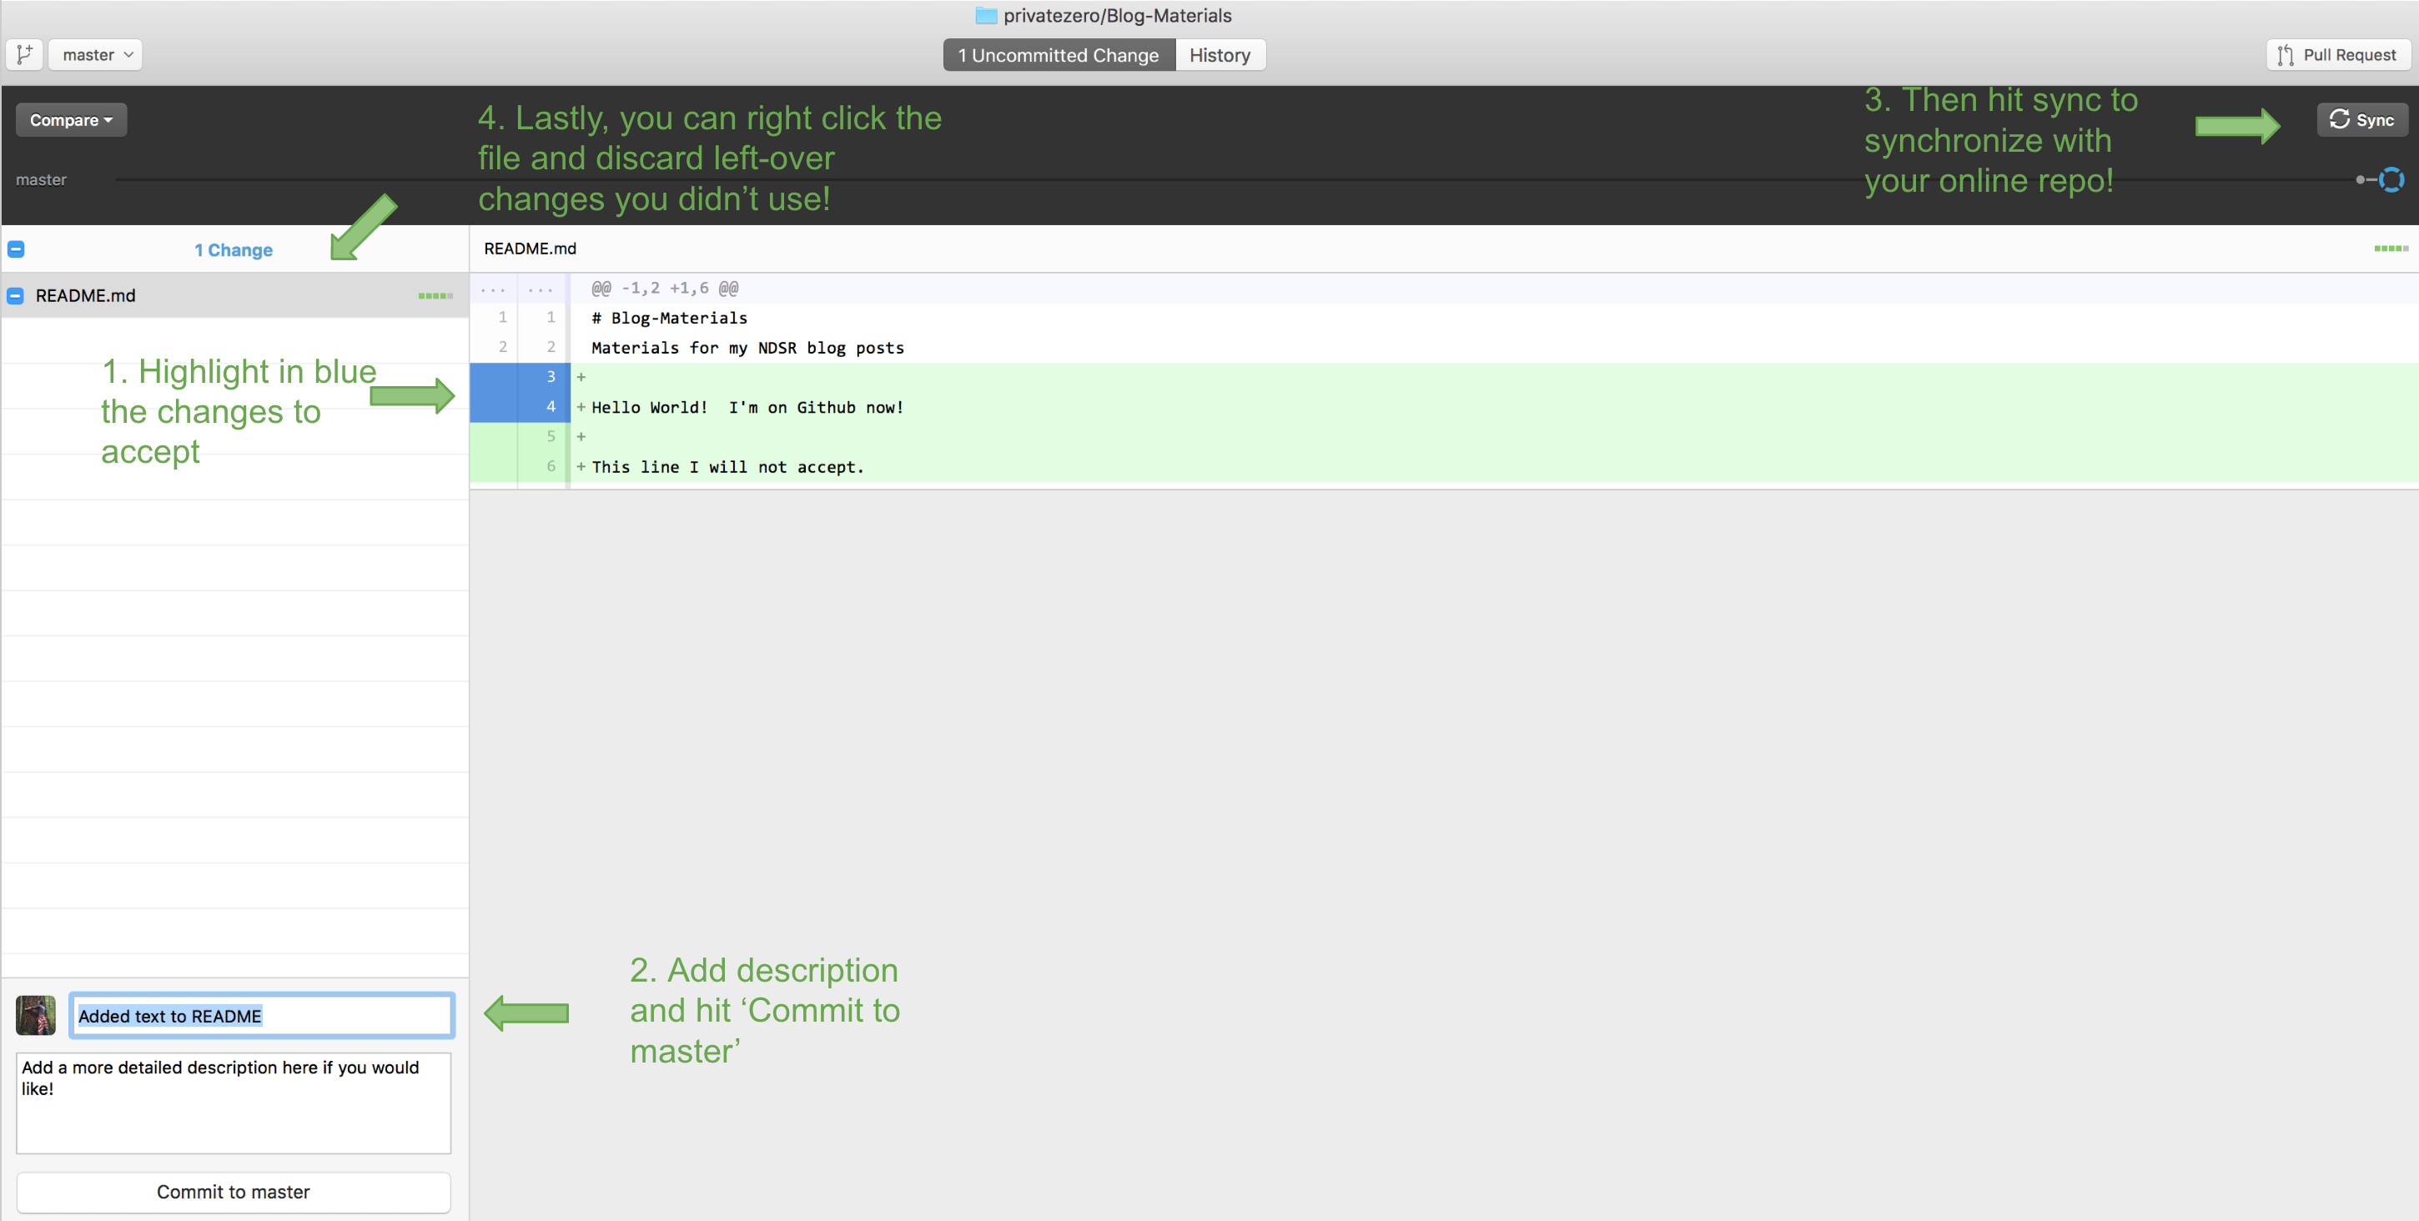The height and width of the screenshot is (1221, 2419).
Task: Click the 1 Change header label
Action: [x=233, y=250]
